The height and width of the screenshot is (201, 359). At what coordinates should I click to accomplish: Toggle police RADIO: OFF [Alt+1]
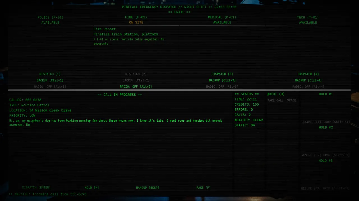(50, 87)
